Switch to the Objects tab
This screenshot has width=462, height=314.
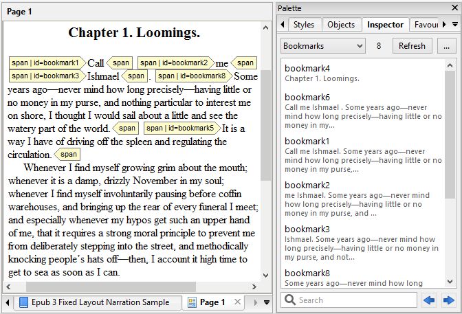point(341,25)
